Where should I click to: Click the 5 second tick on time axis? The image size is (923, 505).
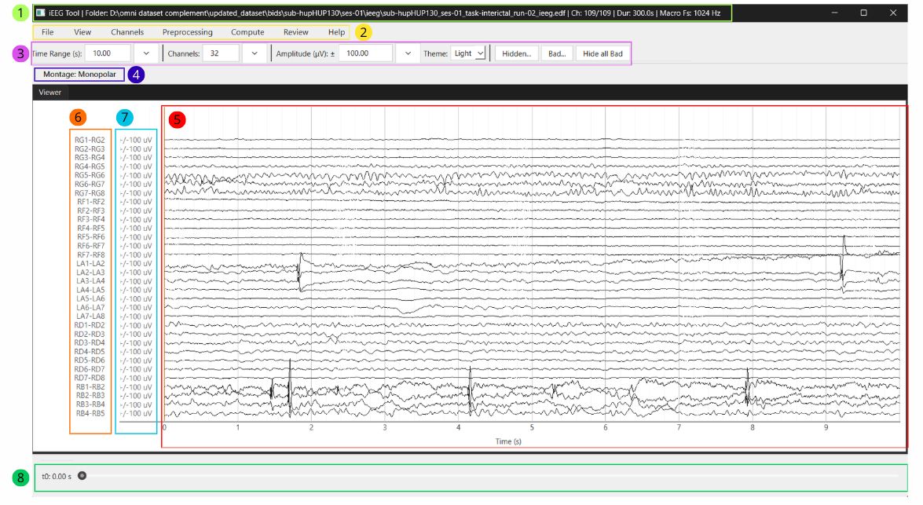pyautogui.click(x=532, y=428)
